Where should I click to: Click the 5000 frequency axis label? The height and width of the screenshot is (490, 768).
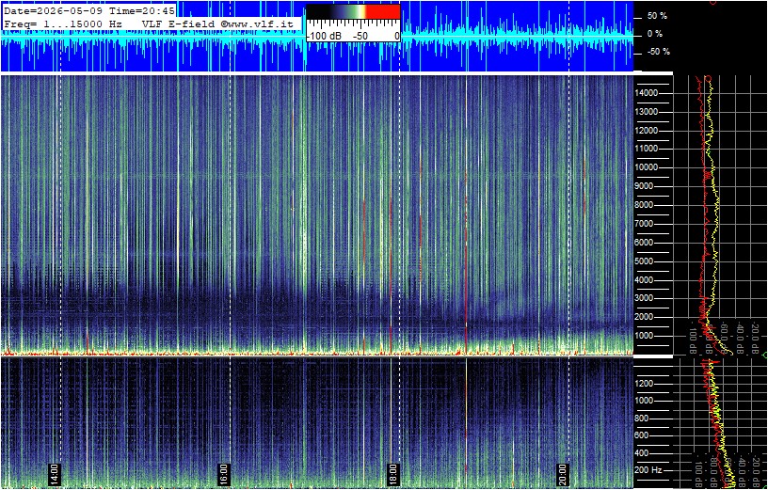pos(646,261)
